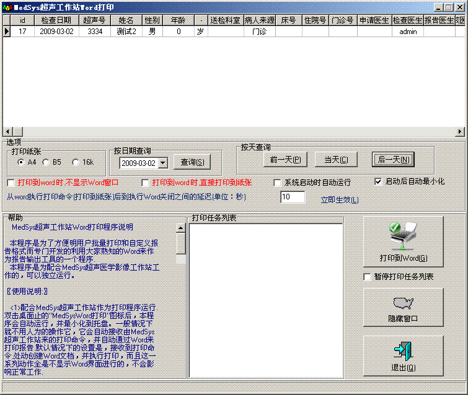Click the id column header

[x=22, y=20]
